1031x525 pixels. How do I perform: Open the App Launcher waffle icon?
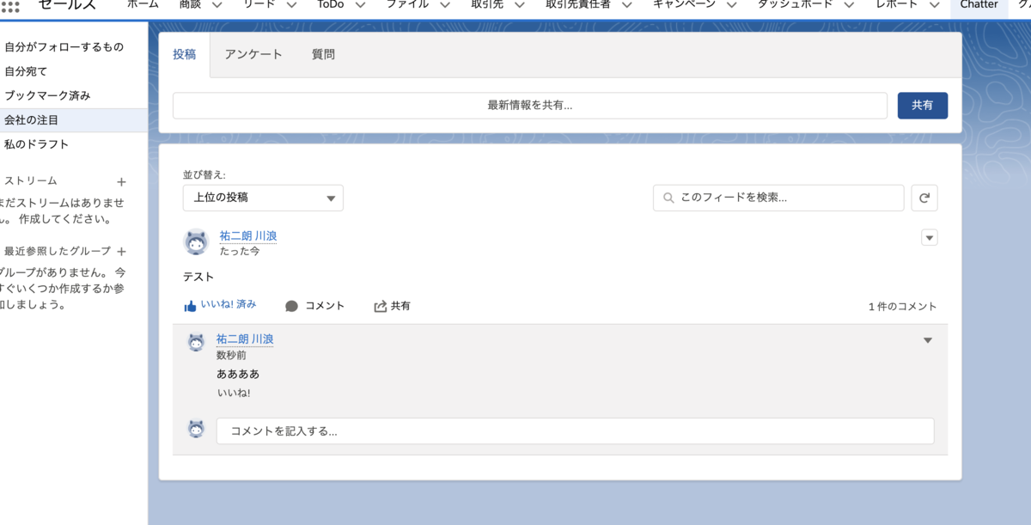[12, 6]
